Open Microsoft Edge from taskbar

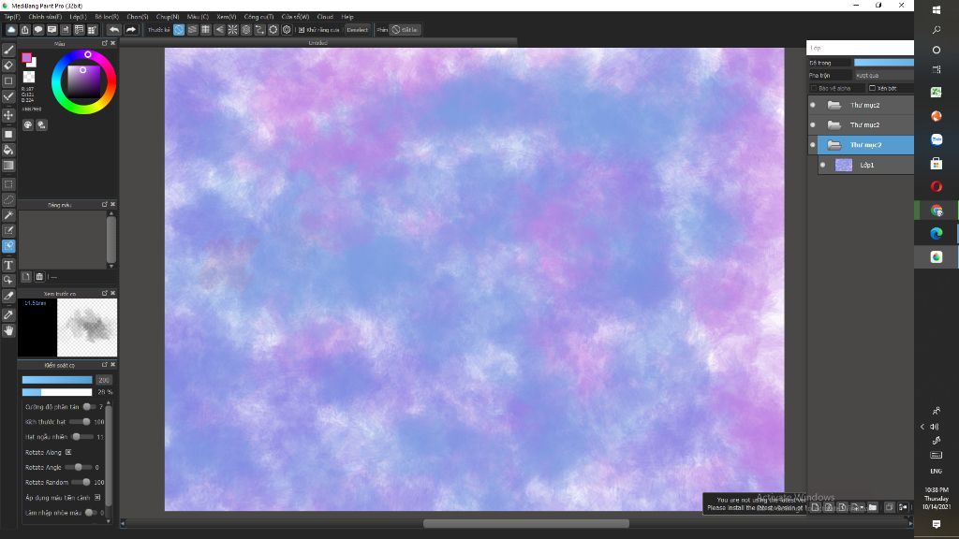(937, 233)
